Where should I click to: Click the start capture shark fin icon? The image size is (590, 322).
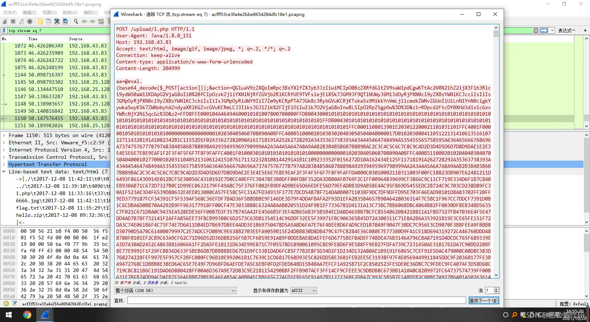point(5,21)
